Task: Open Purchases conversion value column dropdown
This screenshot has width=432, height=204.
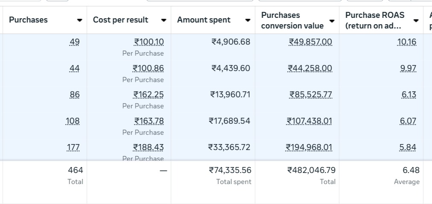Action: click(x=332, y=20)
